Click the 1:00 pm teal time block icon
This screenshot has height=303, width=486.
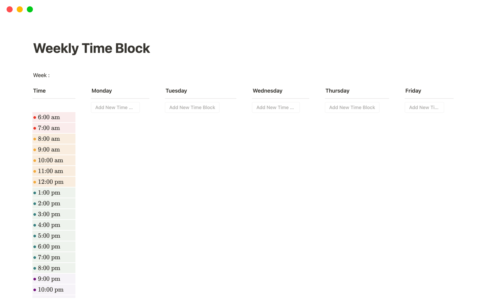point(35,192)
